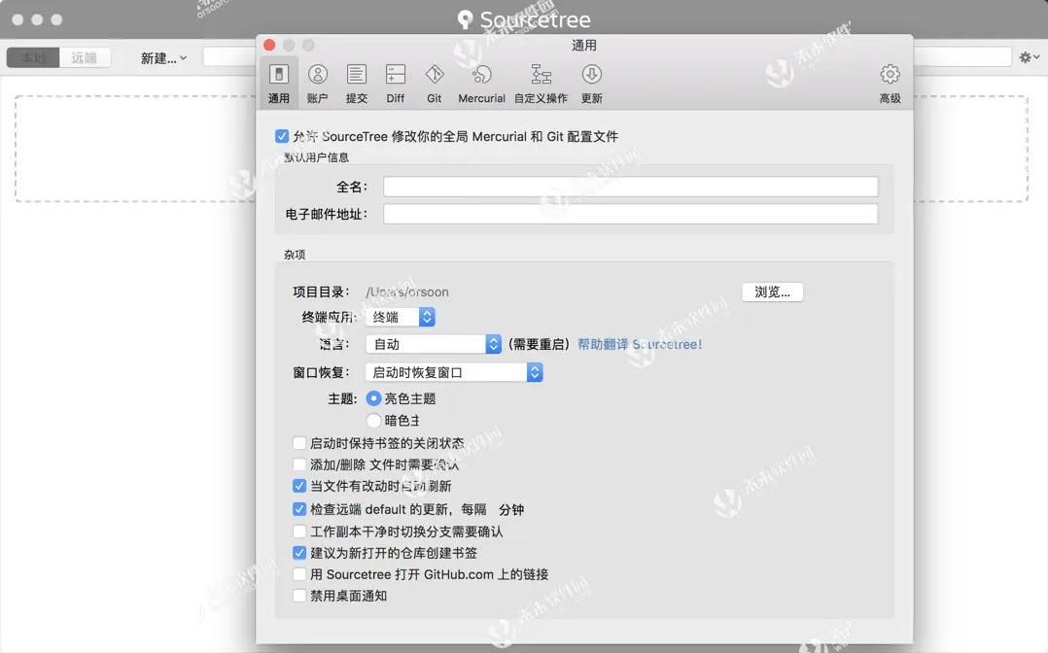Viewport: 1048px width, 653px height.
Task: Enable 禁用桌面通知 checkbox
Action: pos(299,596)
